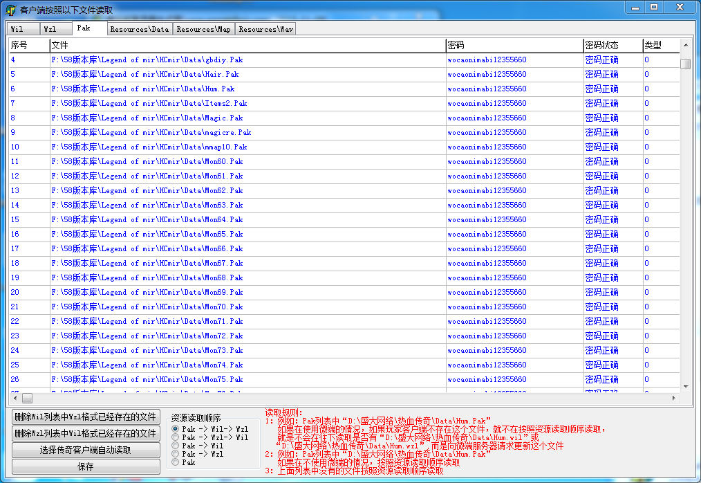Click 删除Wil列表中Wzl格式已经存在的文件 button
Image resolution: width=701 pixels, height=483 pixels.
(86, 417)
